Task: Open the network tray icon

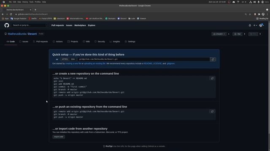Action: pyautogui.click(x=251, y=2)
